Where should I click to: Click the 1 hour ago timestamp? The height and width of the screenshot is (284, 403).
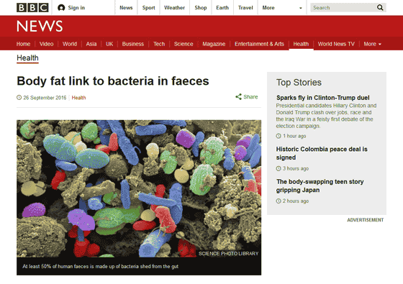pos(294,136)
